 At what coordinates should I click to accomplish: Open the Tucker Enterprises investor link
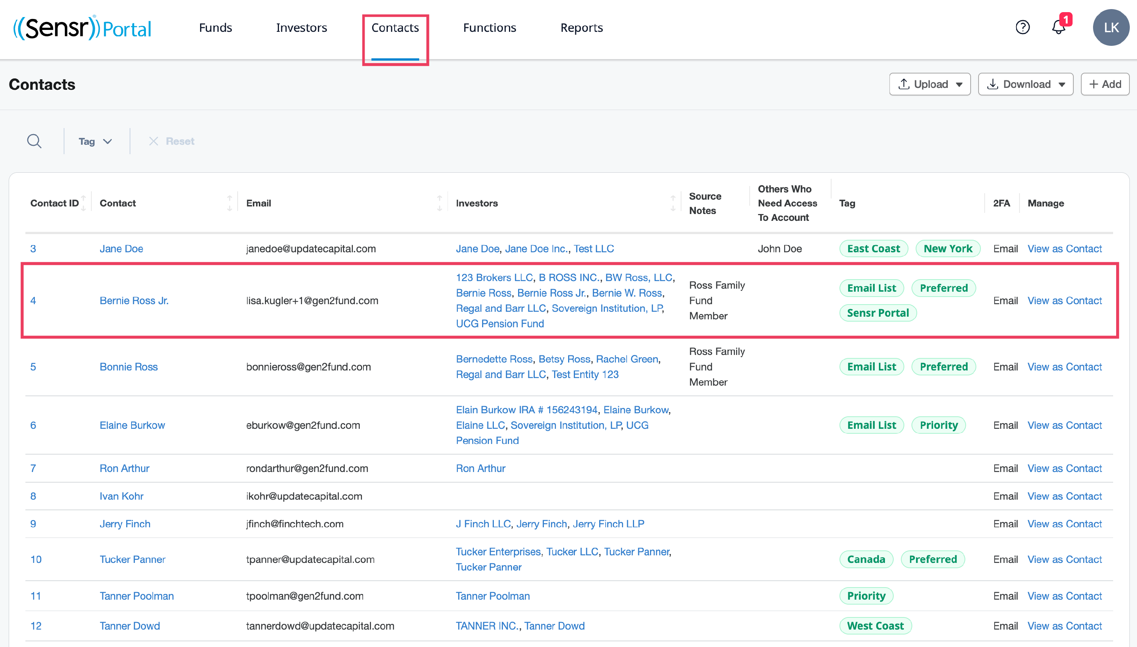[498, 552]
